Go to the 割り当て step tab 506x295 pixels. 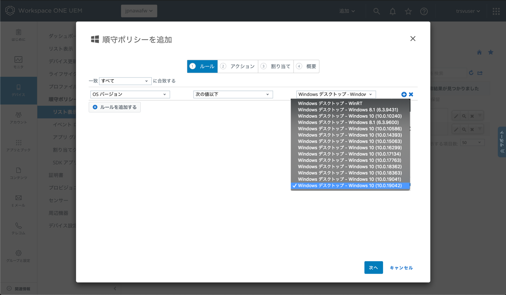click(x=276, y=66)
